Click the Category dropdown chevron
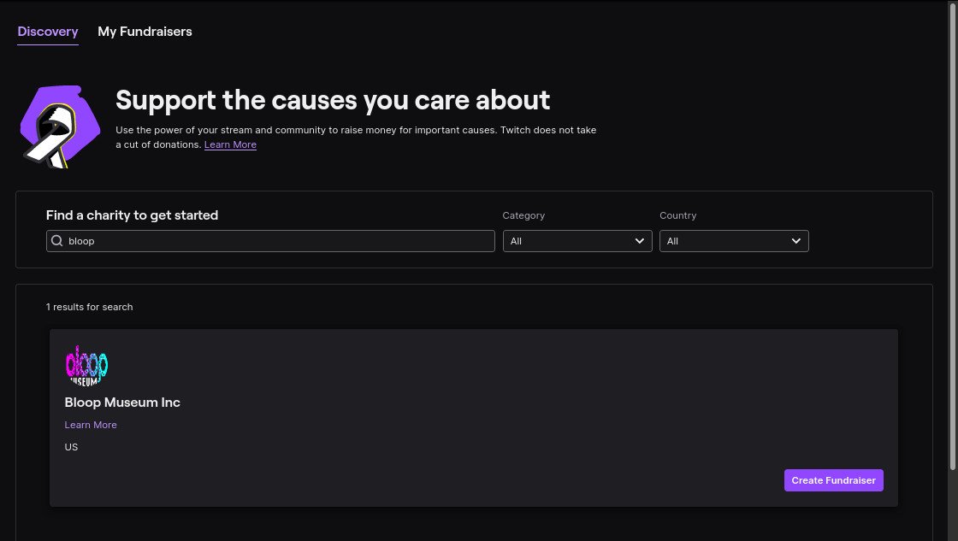Screen dimensions: 958x541 coord(639,241)
